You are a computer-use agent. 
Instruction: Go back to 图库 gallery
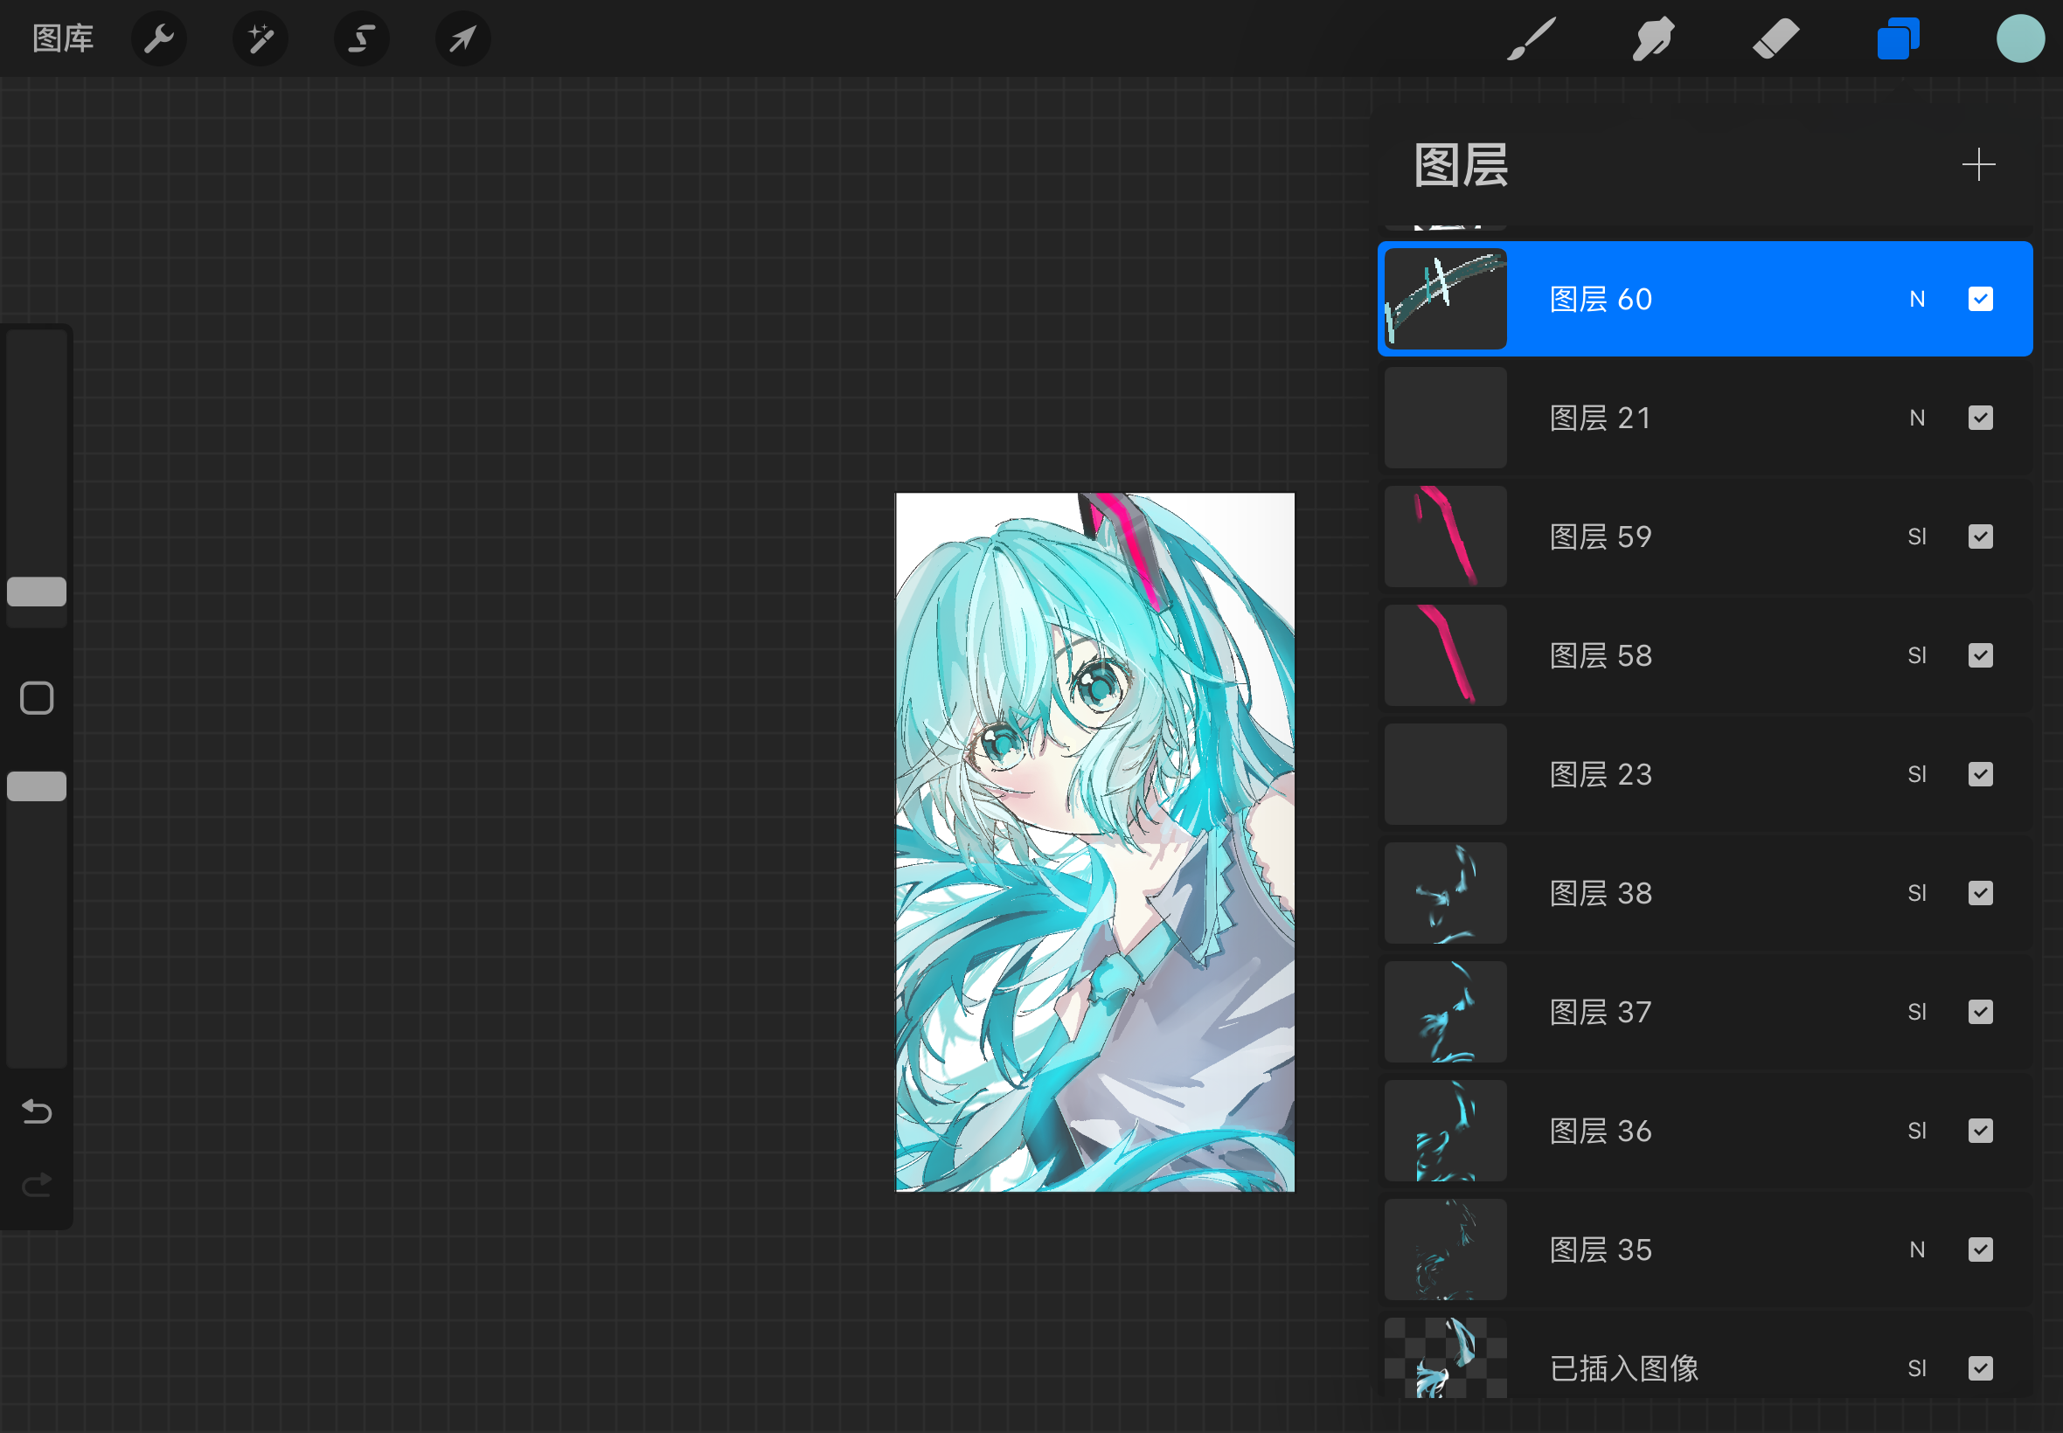(x=63, y=38)
